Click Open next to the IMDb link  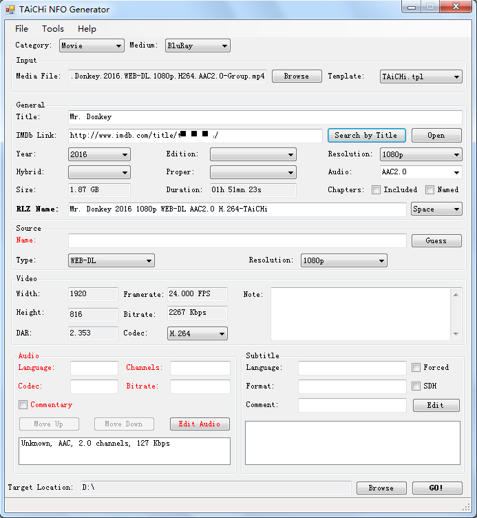coord(436,136)
